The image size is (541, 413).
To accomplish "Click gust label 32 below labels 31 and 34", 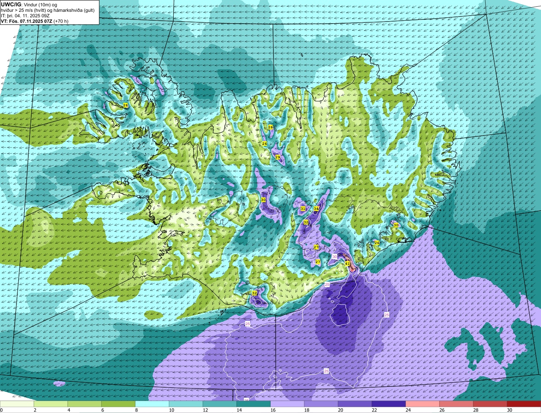I will (306, 222).
